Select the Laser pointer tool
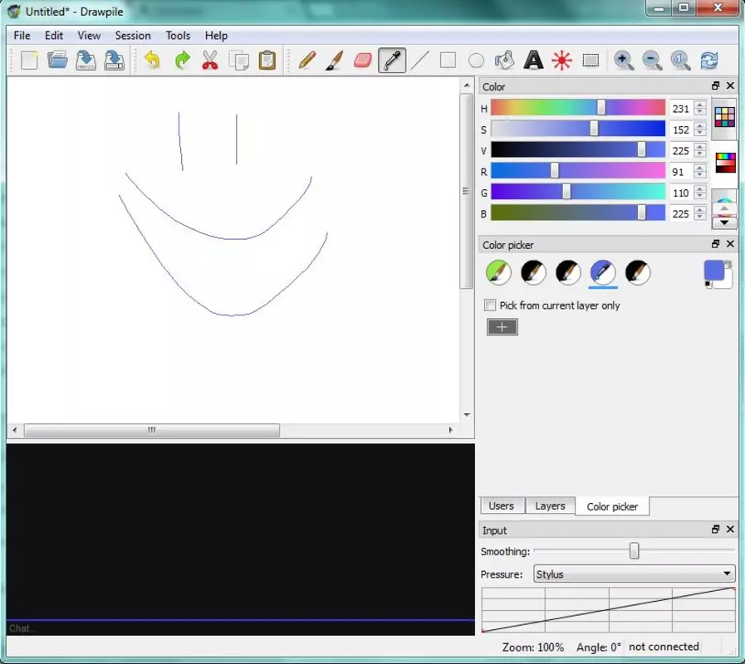Screen dimensions: 745x664 point(561,61)
